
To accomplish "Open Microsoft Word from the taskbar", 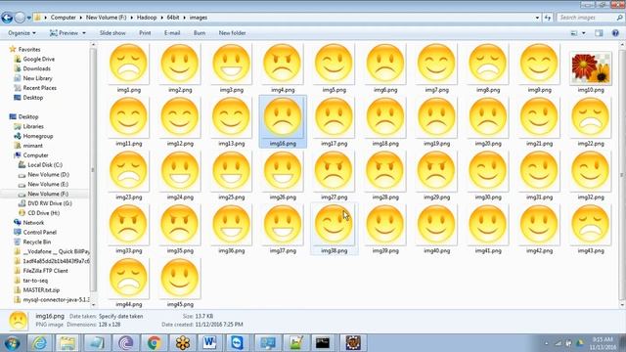I will tap(209, 343).
